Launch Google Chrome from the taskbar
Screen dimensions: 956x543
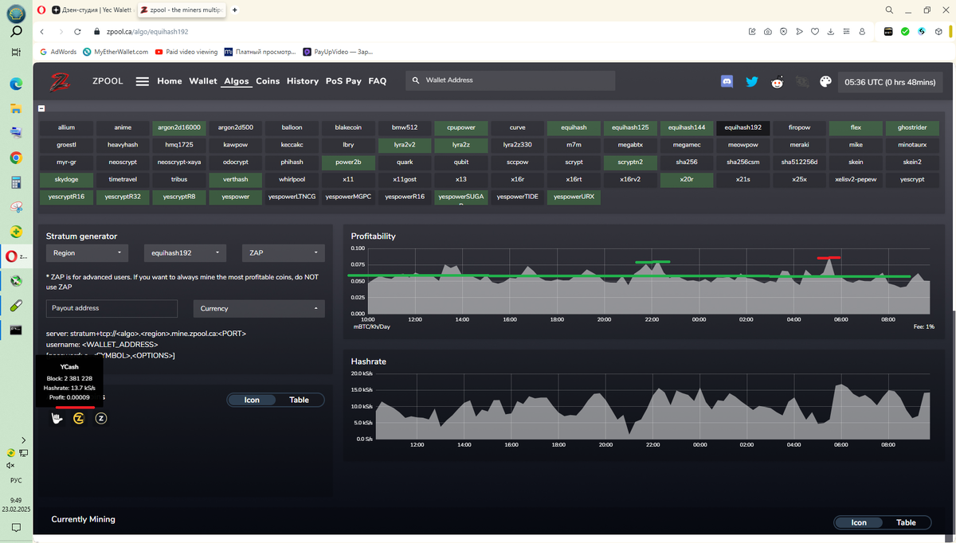(x=16, y=158)
